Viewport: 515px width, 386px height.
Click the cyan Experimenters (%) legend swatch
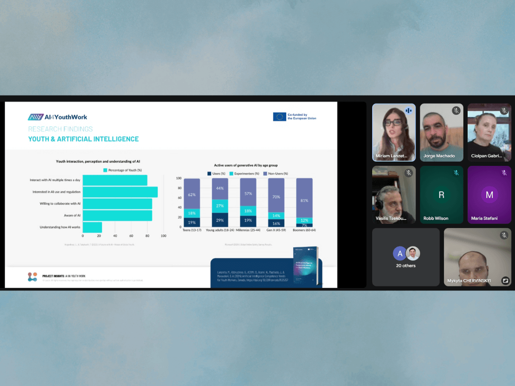point(231,173)
